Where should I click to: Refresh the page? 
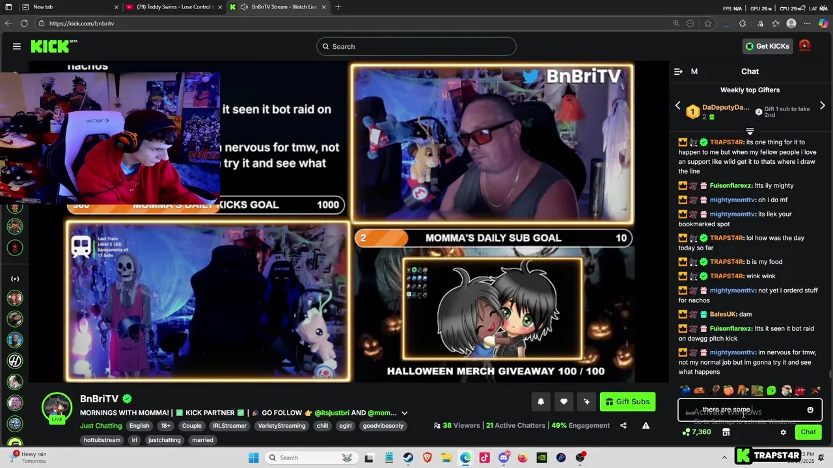coord(24,23)
